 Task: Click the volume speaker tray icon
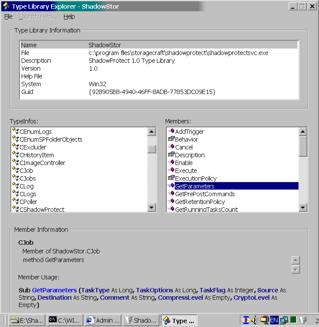pos(254,321)
